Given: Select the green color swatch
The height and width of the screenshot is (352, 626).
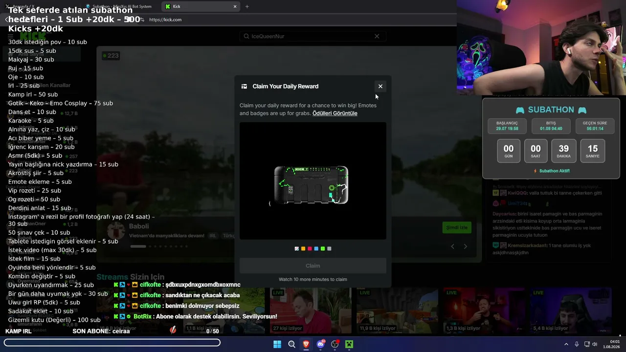Looking at the screenshot, I should tap(323, 249).
